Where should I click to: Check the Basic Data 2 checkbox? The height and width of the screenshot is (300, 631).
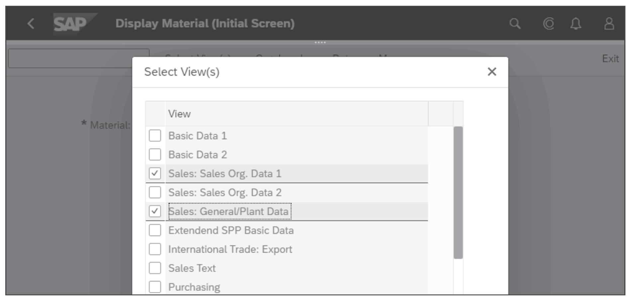click(x=155, y=154)
